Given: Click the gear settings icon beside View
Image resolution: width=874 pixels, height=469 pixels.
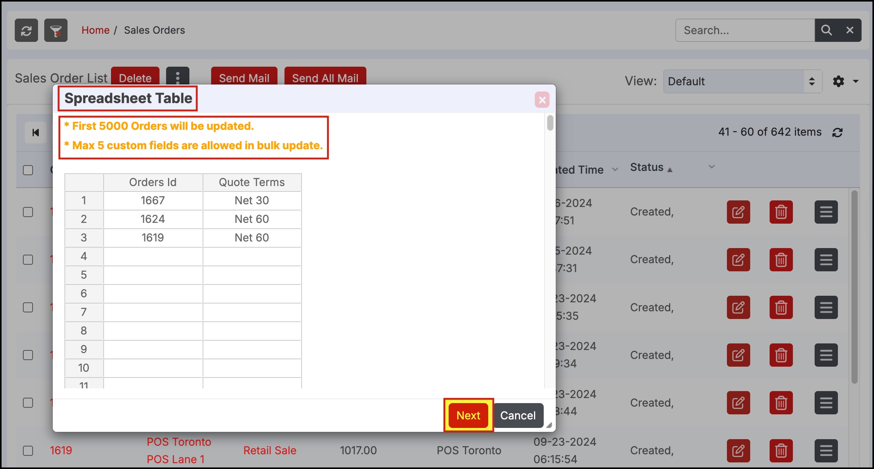Looking at the screenshot, I should (838, 81).
